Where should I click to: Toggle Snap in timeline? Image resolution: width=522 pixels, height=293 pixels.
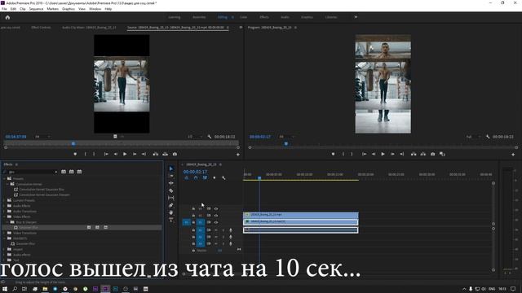(196, 178)
